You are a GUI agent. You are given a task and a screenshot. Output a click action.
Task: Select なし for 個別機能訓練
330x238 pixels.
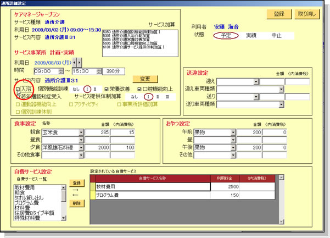76,89
